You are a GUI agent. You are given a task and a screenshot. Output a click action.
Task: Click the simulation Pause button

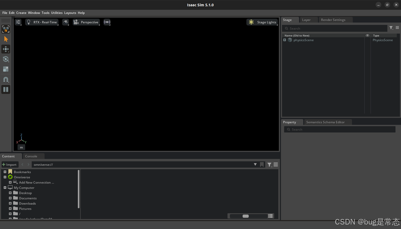click(6, 89)
